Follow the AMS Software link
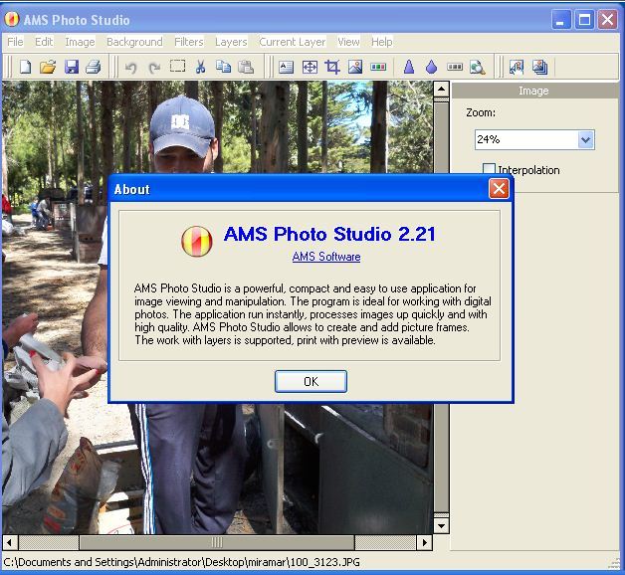This screenshot has width=625, height=575. [326, 257]
